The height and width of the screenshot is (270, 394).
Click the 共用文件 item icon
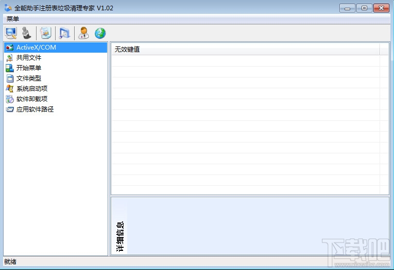pos(10,58)
